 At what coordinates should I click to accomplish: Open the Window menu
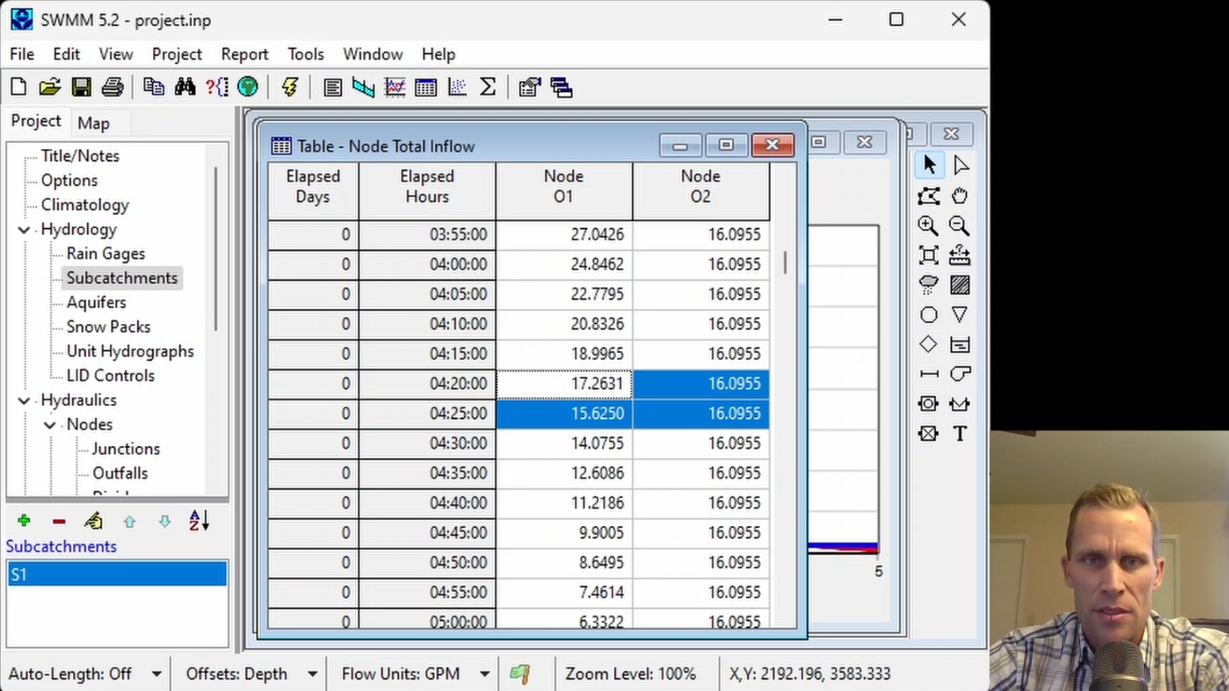373,55
